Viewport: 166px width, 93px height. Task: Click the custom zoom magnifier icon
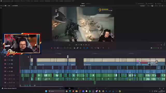click(98, 48)
